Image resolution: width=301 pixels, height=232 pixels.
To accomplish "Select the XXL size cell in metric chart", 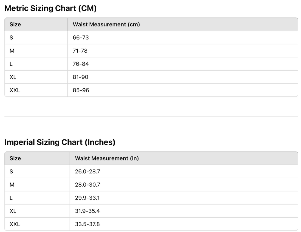I will (x=15, y=90).
